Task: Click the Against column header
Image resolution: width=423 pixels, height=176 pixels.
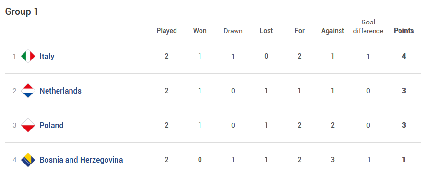Action: coord(333,31)
